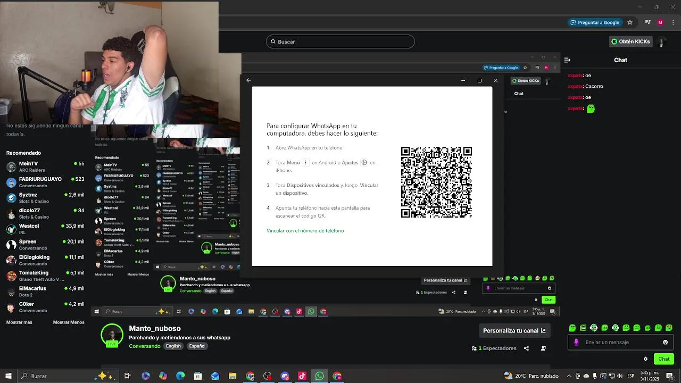The height and width of the screenshot is (383, 681).
Task: Open Chrome's media control icon
Action: coord(647,22)
